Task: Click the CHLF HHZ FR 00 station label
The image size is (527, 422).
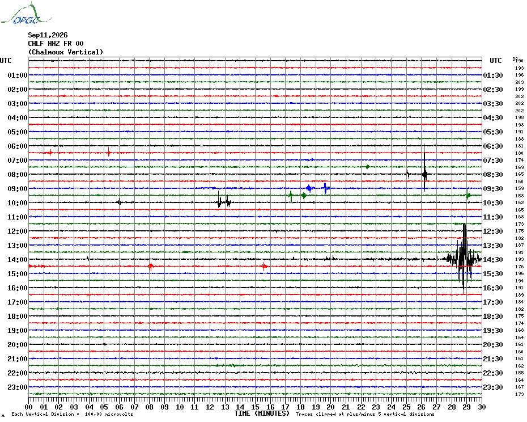Action: click(x=56, y=44)
